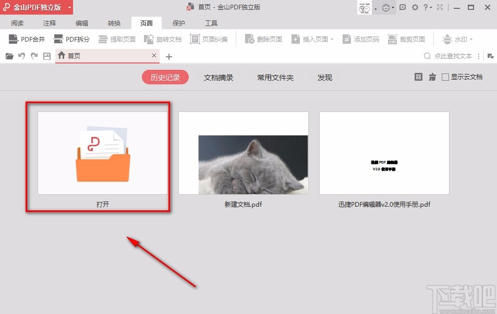Switch to the 文档摘录 tab
Image resolution: width=497 pixels, height=314 pixels.
pyautogui.click(x=219, y=77)
